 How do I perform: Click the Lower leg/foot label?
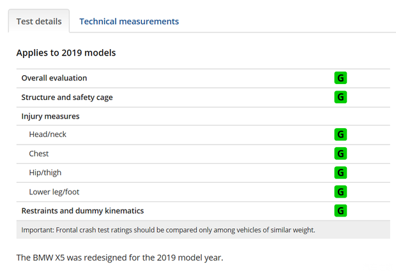(54, 192)
